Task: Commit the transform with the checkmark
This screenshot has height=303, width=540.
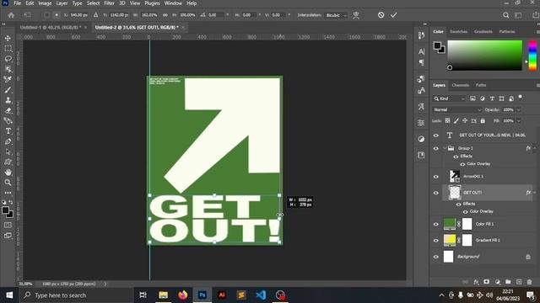Action: (x=394, y=15)
